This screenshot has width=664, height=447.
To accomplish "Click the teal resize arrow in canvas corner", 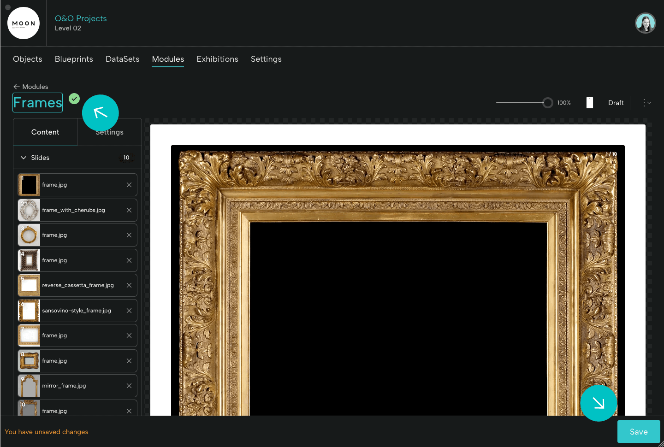I will pyautogui.click(x=599, y=403).
